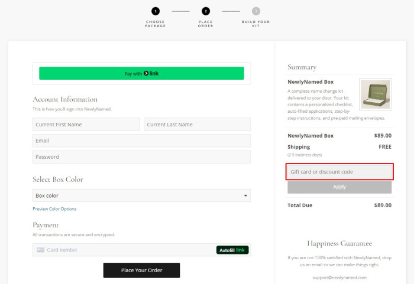Click the Select Box Color heading
Viewport: 414px width, 284px height.
pos(58,179)
